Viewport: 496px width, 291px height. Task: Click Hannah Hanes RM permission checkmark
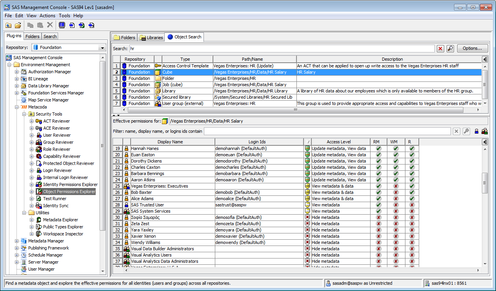(378, 148)
